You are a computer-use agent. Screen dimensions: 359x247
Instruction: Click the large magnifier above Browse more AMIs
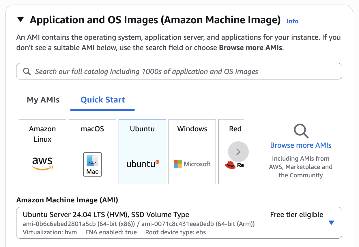click(301, 131)
